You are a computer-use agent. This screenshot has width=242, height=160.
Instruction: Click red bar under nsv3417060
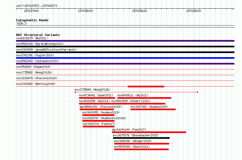(153, 109)
